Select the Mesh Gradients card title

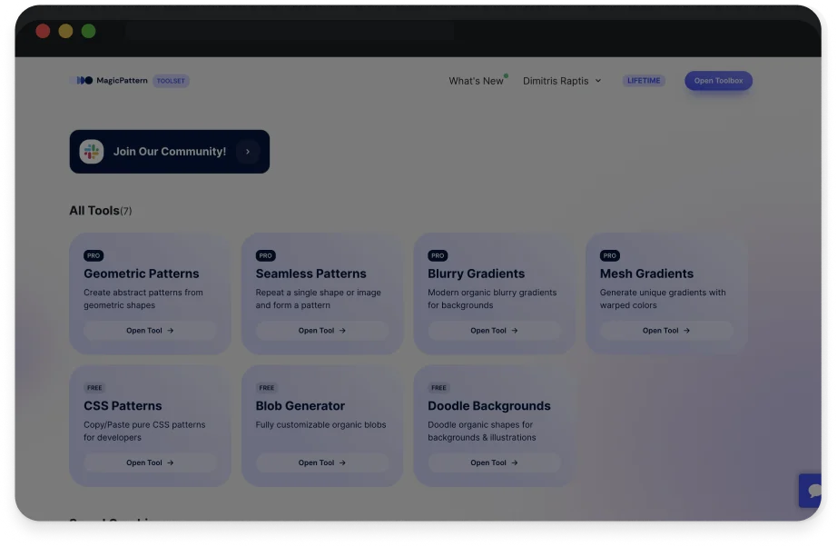(646, 273)
